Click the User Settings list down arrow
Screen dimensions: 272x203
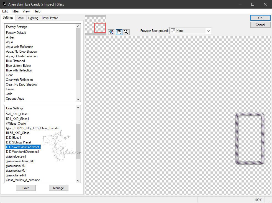pyautogui.click(x=78, y=181)
